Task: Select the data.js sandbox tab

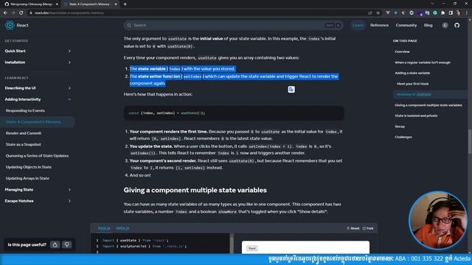Action: click(x=122, y=228)
